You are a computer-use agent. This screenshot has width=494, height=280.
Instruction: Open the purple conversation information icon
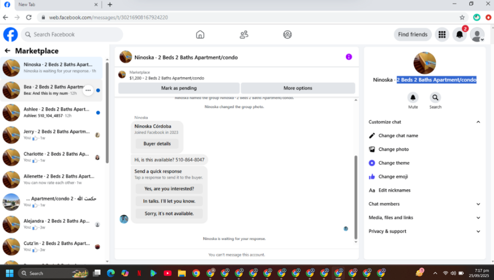click(349, 57)
